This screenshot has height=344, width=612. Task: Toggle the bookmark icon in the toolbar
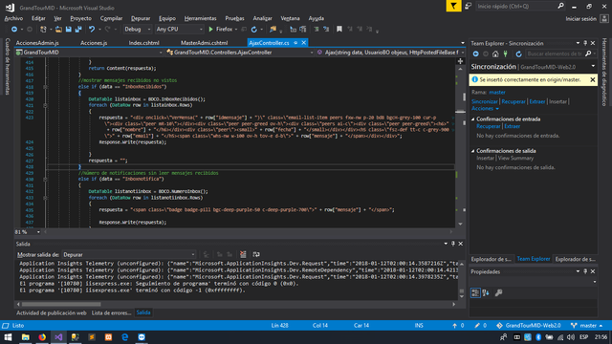339,30
